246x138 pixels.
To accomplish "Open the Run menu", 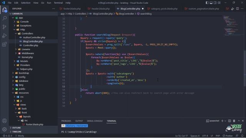I will tap(49, 3).
